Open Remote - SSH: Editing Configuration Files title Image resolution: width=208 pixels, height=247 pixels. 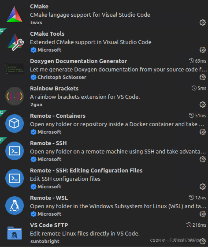[x=86, y=170]
